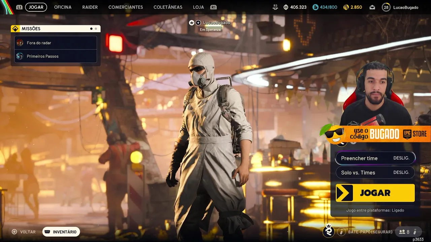The image size is (431, 242).
Task: Click the Fora do radar mission portrait icon
Action: click(x=20, y=43)
